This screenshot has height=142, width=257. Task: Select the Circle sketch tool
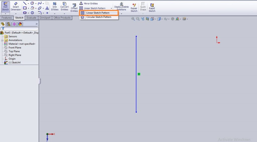coord(32,3)
